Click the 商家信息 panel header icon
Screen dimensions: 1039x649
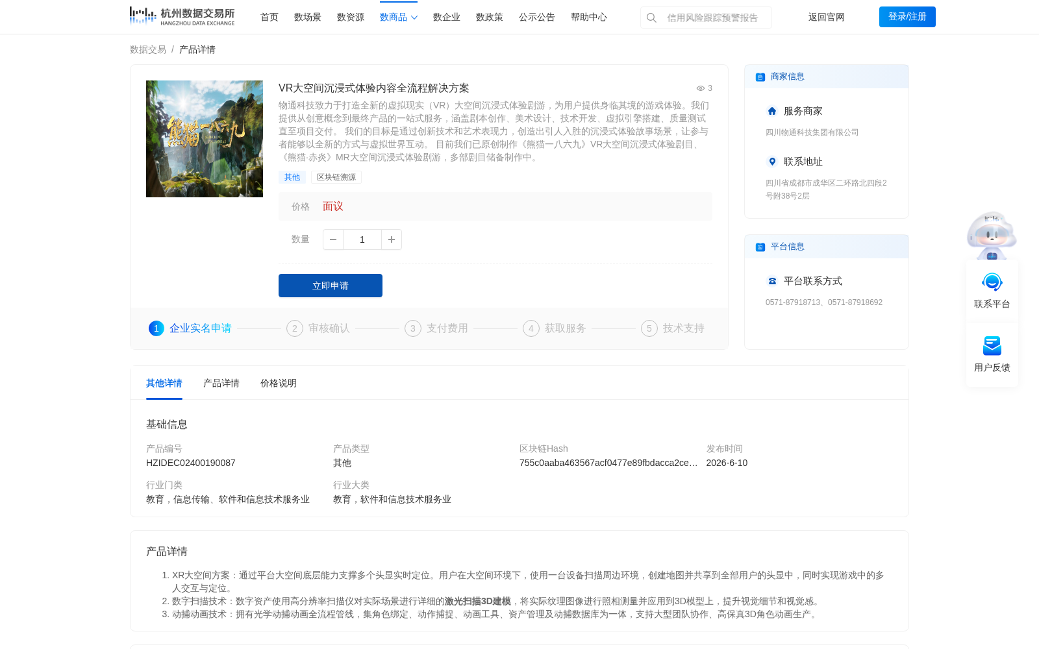coord(760,77)
